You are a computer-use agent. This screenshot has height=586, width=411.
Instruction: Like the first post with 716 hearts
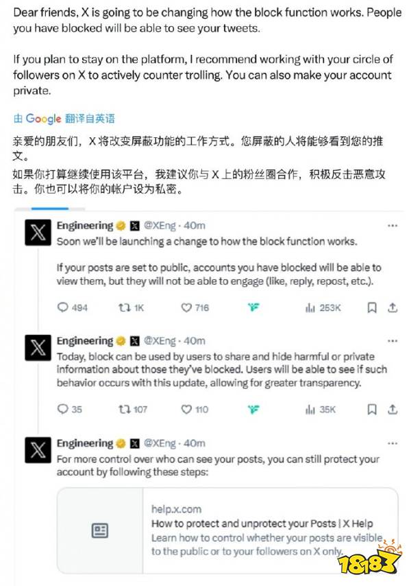186,307
